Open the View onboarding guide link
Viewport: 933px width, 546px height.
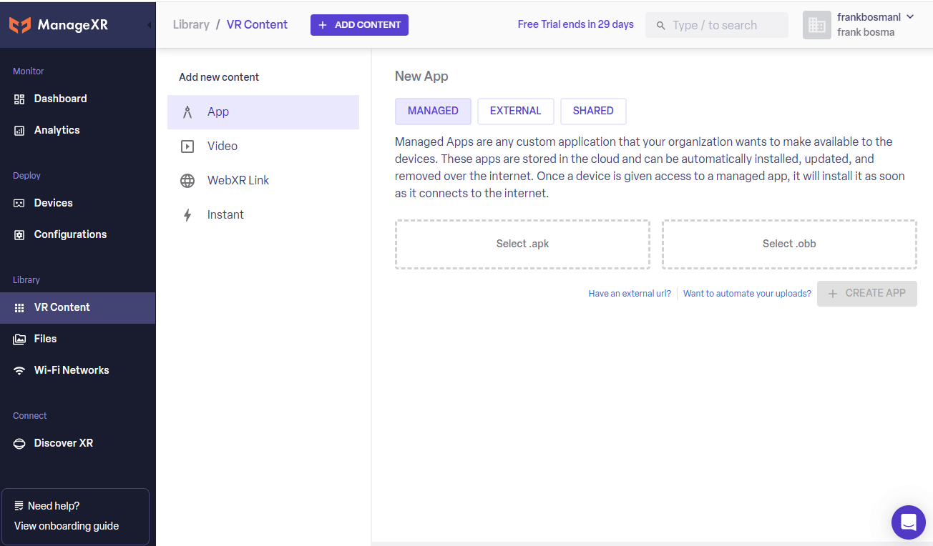(67, 527)
